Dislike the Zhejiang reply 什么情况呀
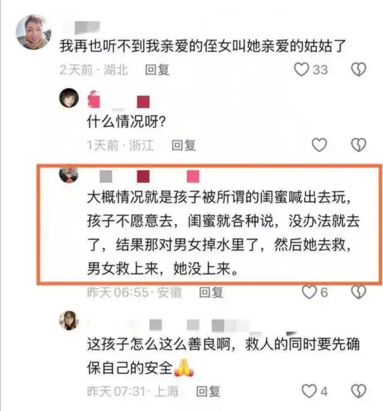Image resolution: width=383 pixels, height=411 pixels. tap(358, 145)
